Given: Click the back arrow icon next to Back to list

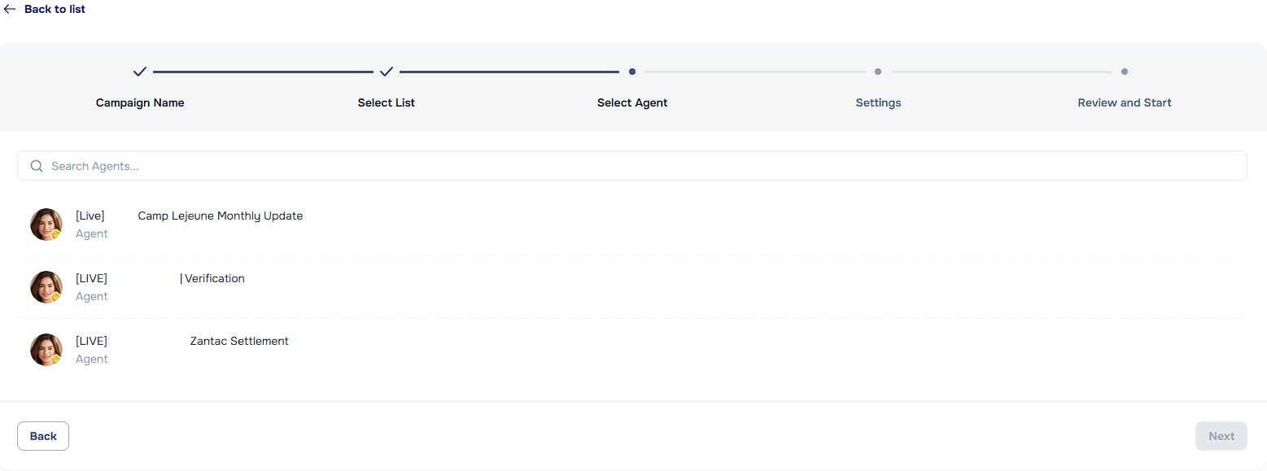Looking at the screenshot, I should pyautogui.click(x=9, y=9).
